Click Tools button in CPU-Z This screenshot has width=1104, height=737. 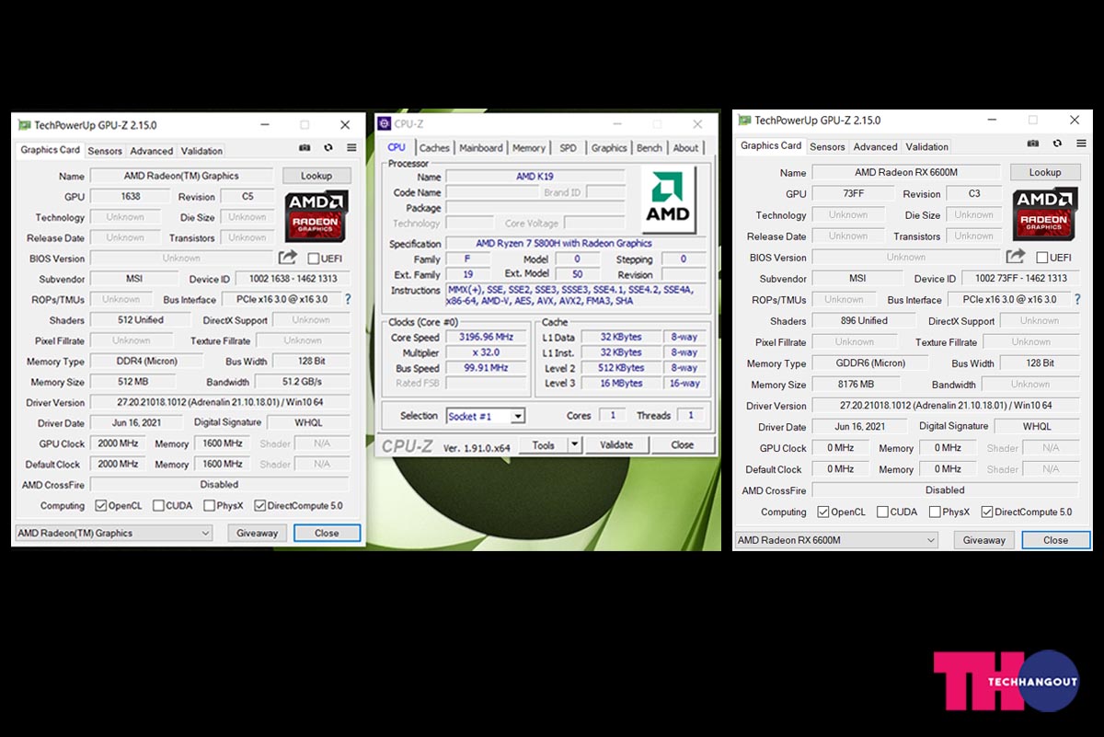[x=544, y=444]
